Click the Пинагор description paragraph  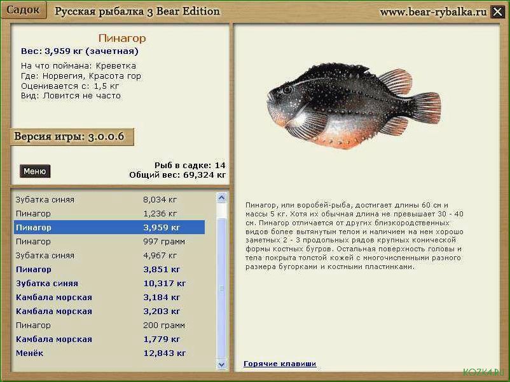355,236
